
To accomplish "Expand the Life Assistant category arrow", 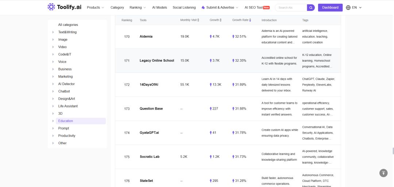I will (53, 106).
